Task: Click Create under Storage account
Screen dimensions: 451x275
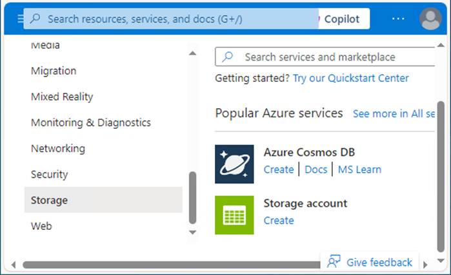Action: click(x=279, y=220)
